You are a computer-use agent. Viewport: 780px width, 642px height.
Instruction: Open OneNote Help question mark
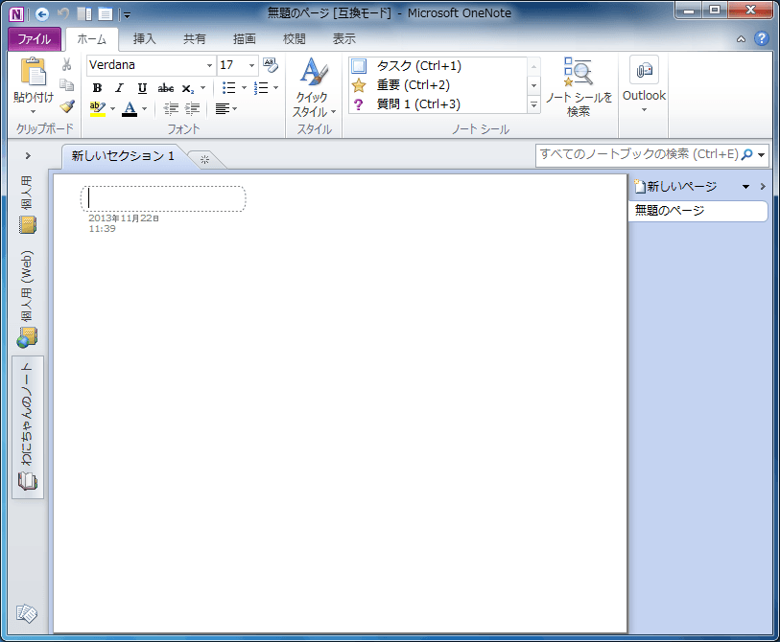point(761,38)
